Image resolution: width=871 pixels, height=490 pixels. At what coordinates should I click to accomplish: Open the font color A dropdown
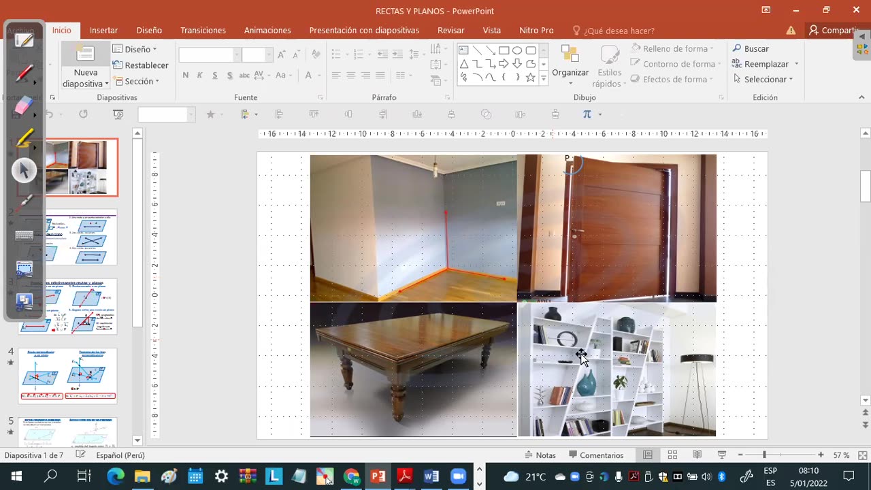pos(320,76)
